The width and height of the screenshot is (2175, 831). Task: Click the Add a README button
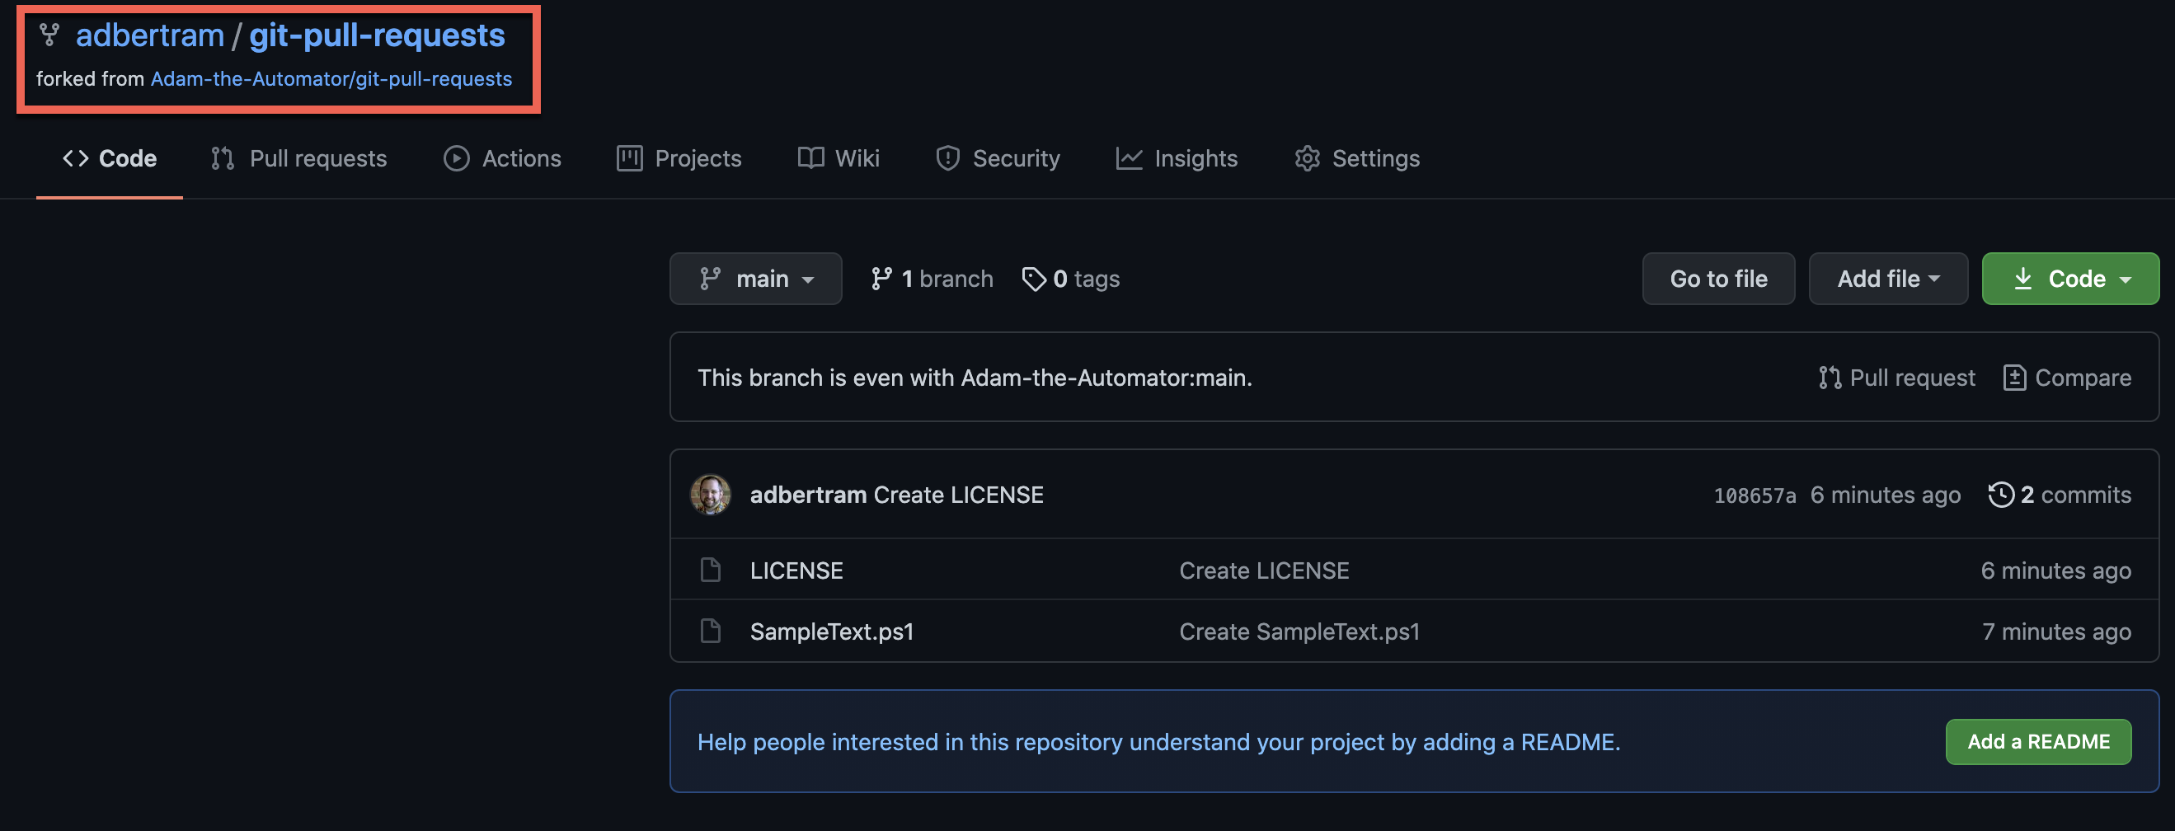pyautogui.click(x=2038, y=741)
